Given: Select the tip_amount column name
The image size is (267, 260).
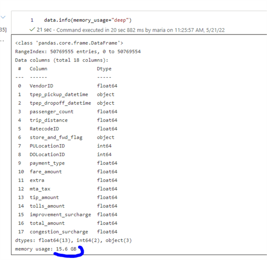Looking at the screenshot, I should tap(44, 197).
